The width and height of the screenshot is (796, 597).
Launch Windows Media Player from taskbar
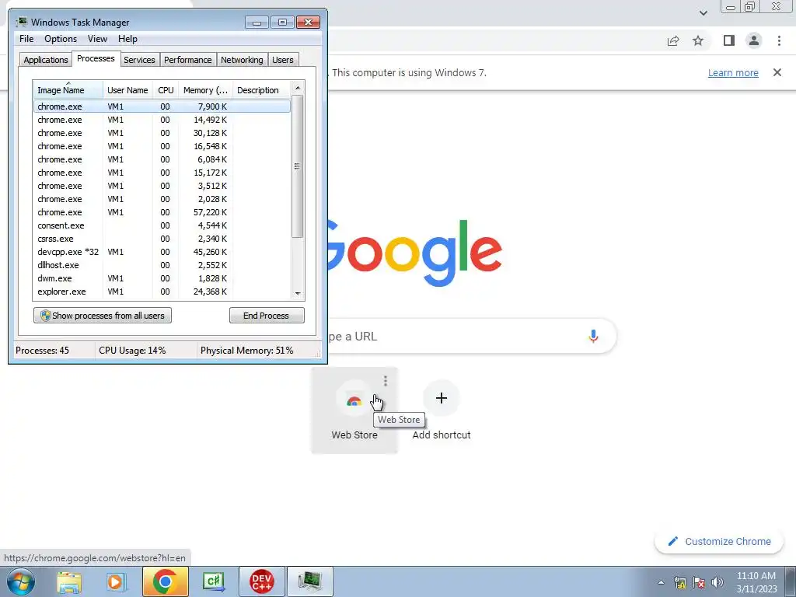[117, 582]
